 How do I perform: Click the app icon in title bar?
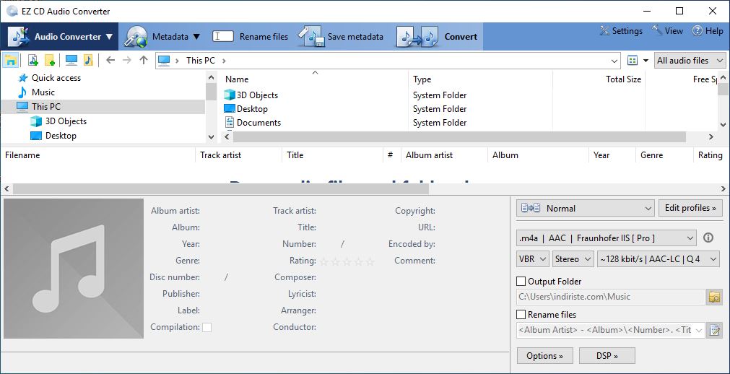pos(12,11)
